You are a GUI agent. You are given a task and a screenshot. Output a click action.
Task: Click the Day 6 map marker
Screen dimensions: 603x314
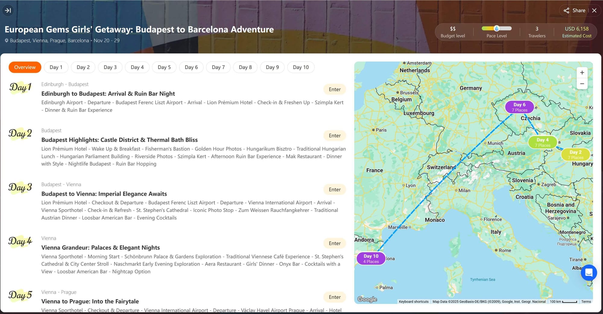click(x=519, y=107)
